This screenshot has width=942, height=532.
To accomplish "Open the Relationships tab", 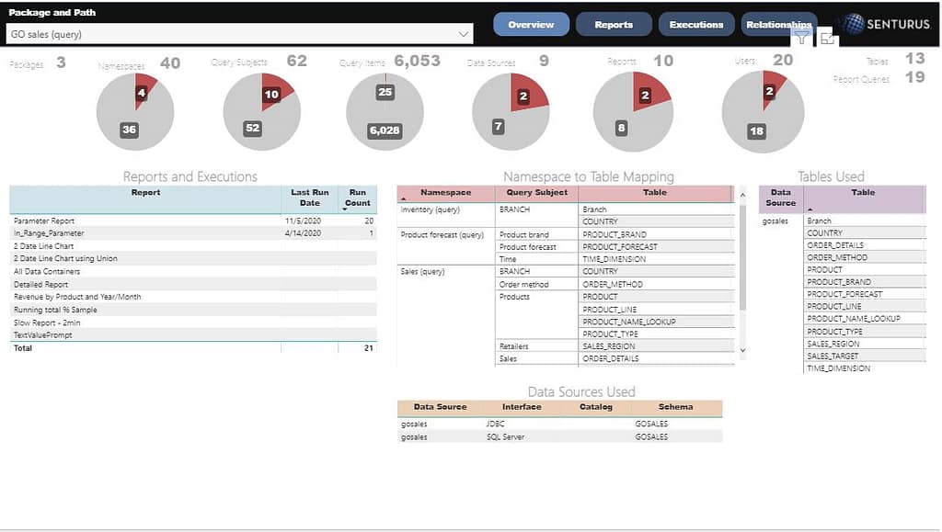I will pyautogui.click(x=777, y=25).
